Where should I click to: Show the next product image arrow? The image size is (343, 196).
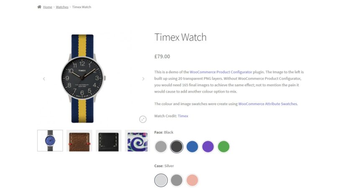143,79
